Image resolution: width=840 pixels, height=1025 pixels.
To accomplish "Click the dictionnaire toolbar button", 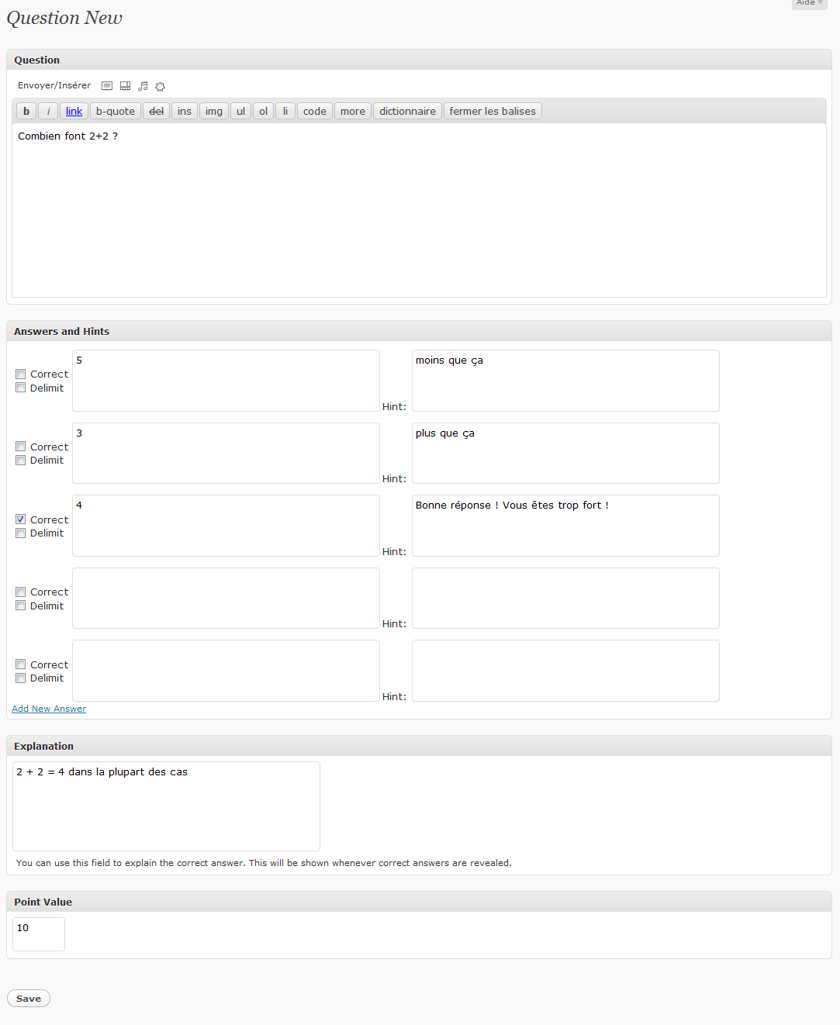I will coord(407,111).
